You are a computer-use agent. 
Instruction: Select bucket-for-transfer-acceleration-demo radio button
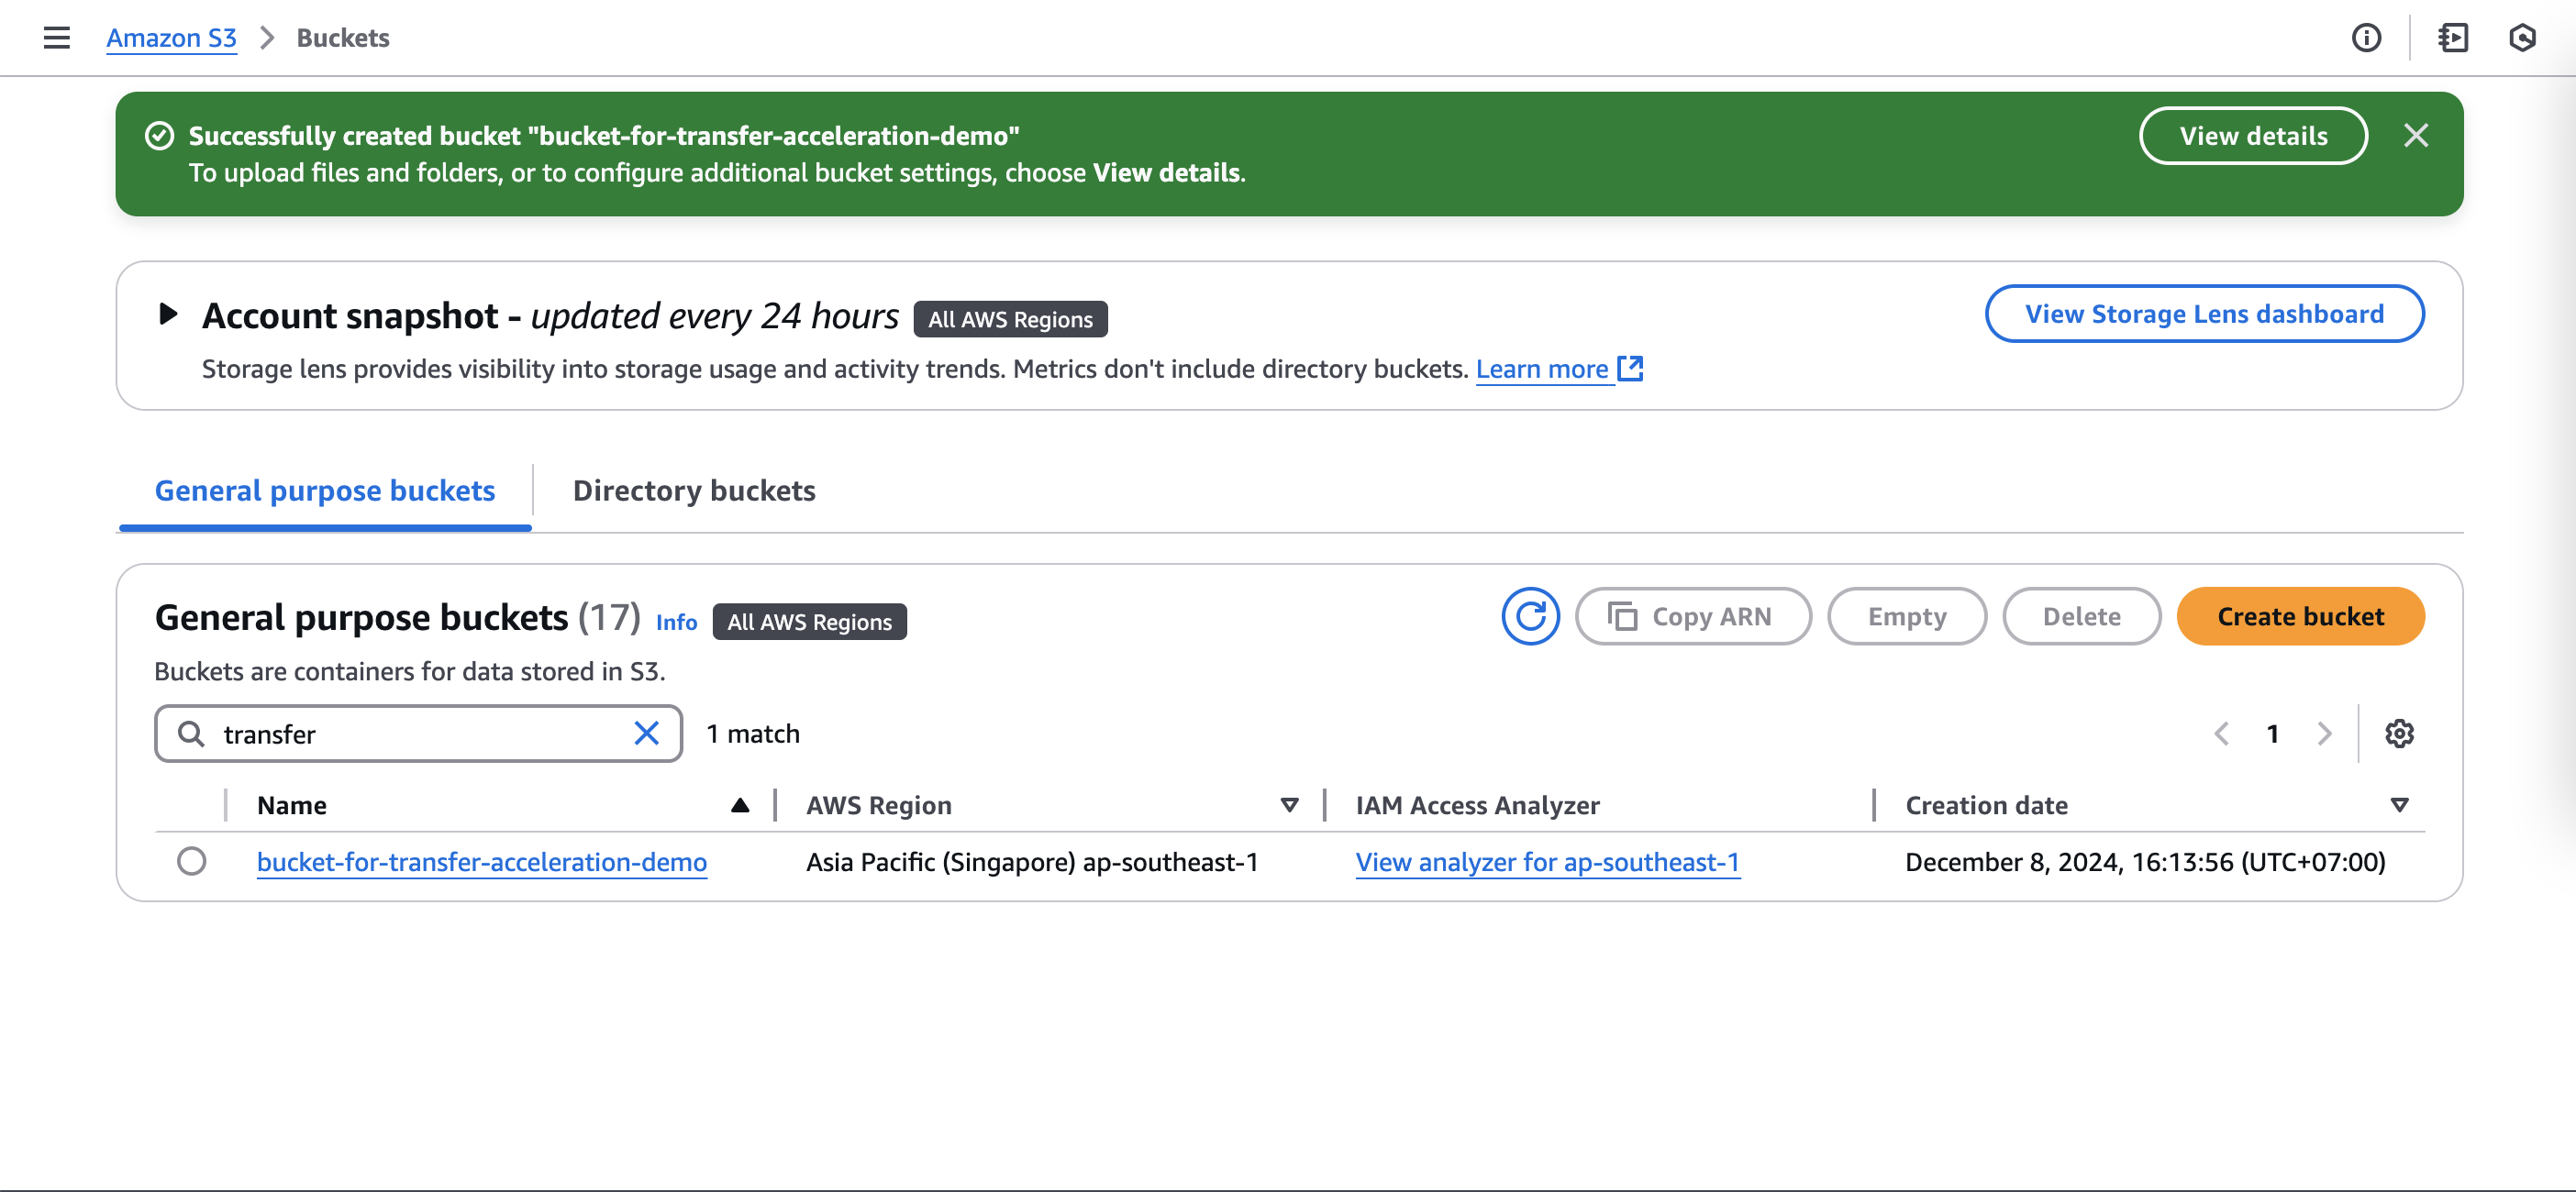[191, 861]
